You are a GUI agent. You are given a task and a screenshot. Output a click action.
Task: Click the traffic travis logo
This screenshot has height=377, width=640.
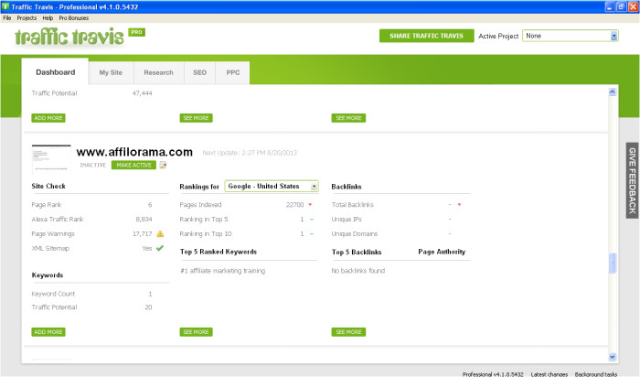[69, 37]
